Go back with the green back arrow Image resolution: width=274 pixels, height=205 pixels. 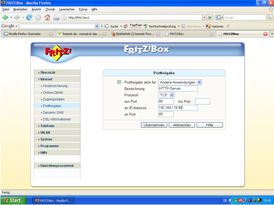click(x=5, y=17)
